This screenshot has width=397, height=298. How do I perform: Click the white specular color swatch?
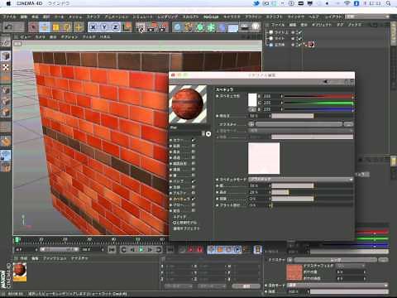pos(252,100)
